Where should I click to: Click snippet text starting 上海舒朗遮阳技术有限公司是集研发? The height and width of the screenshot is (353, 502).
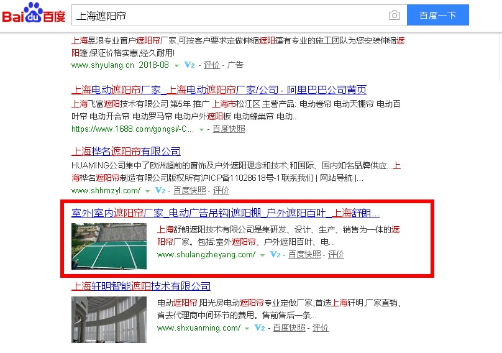click(x=278, y=236)
